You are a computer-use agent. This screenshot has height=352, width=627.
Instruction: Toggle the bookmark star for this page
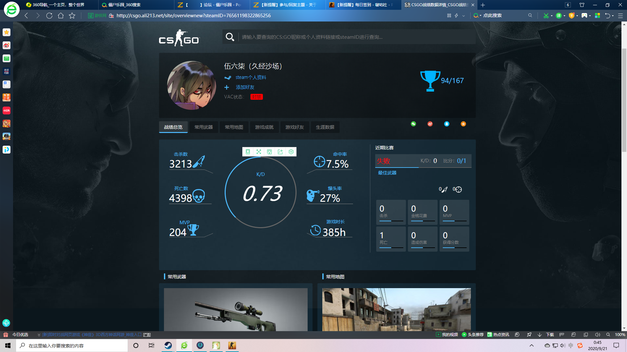click(72, 16)
